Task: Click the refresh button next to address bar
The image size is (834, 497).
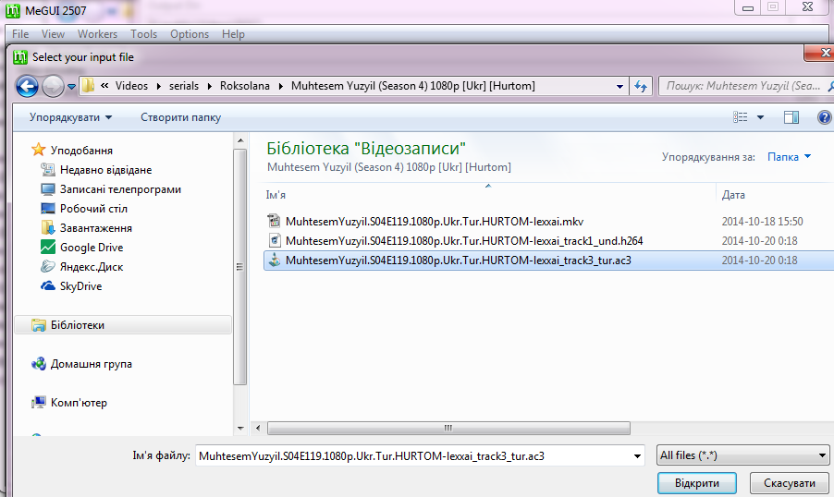Action: [641, 86]
